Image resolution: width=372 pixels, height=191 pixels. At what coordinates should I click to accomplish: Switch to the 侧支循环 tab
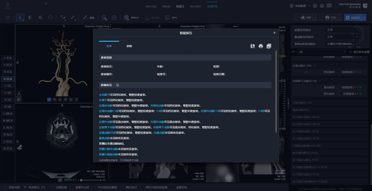196,6
